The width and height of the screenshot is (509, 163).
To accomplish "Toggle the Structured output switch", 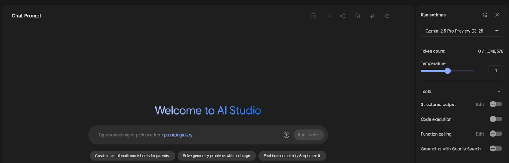I will 496,104.
